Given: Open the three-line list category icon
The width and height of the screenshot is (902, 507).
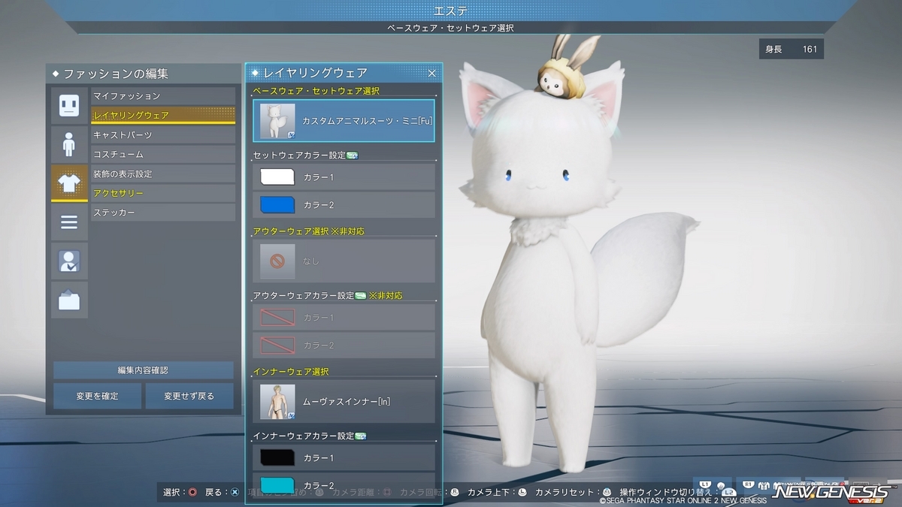Looking at the screenshot, I should [x=69, y=222].
